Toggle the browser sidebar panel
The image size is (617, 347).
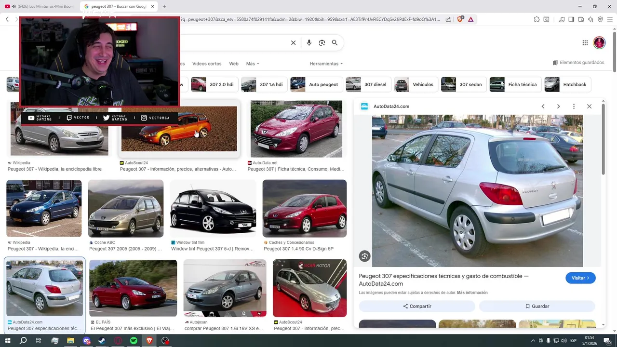coord(571,19)
